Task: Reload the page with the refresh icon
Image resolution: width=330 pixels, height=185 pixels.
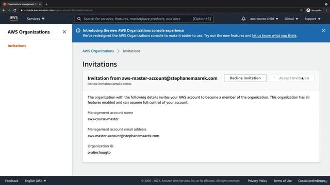Action: tap(15, 10)
